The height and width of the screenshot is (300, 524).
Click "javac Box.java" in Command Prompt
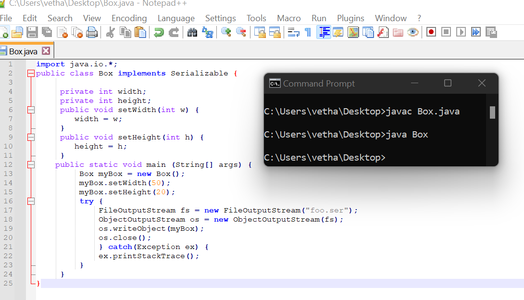(x=423, y=112)
